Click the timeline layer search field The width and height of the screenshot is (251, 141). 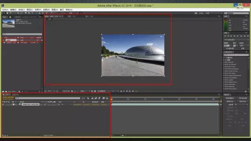(x=48, y=98)
